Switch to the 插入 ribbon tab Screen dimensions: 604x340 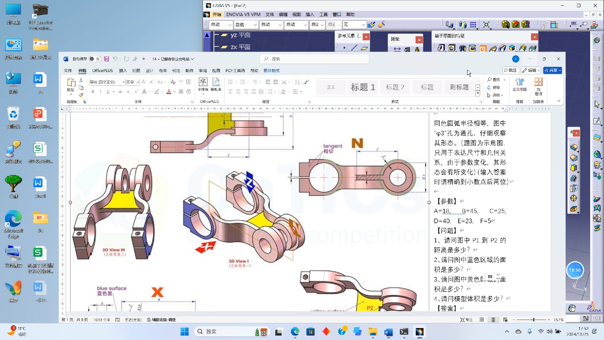(123, 71)
